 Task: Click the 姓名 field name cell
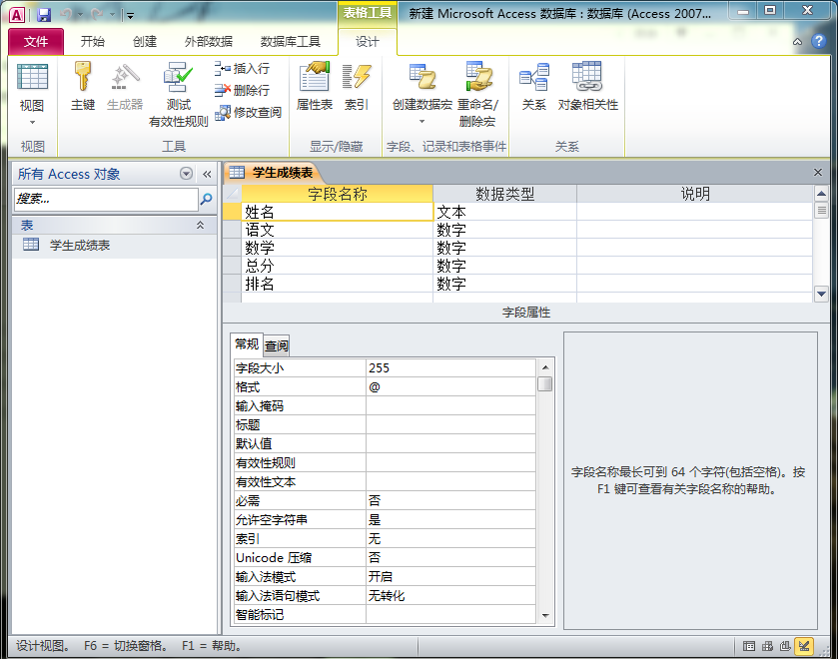point(338,213)
